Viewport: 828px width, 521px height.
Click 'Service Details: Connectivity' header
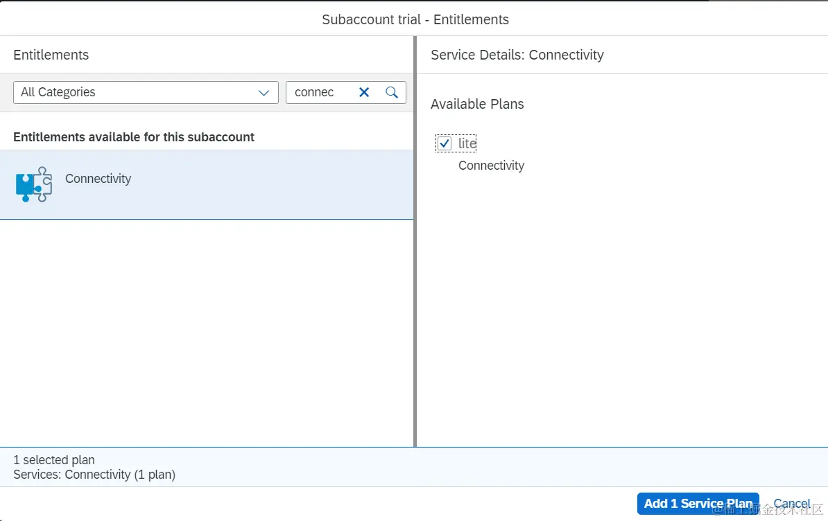pos(517,55)
